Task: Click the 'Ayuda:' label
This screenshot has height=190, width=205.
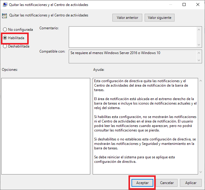Action: coord(99,70)
